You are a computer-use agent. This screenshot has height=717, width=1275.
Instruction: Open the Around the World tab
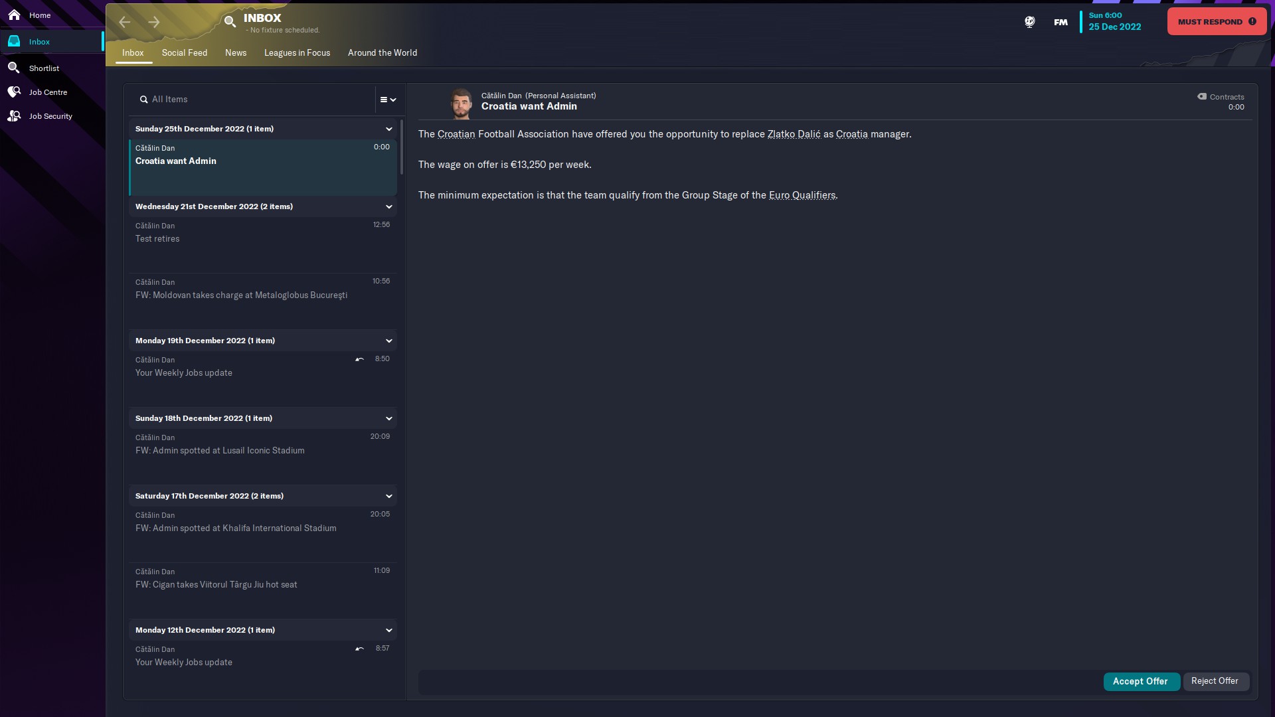[x=382, y=52]
